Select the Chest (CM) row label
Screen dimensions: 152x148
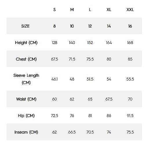[26, 59]
